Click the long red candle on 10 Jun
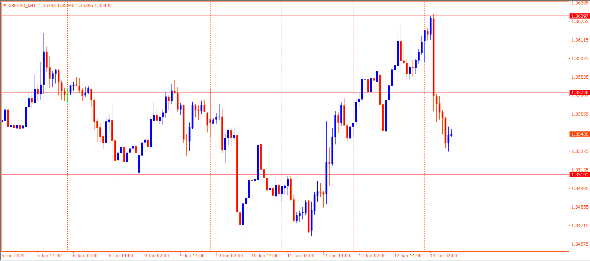This screenshot has width=590, height=261. pyautogui.click(x=237, y=174)
